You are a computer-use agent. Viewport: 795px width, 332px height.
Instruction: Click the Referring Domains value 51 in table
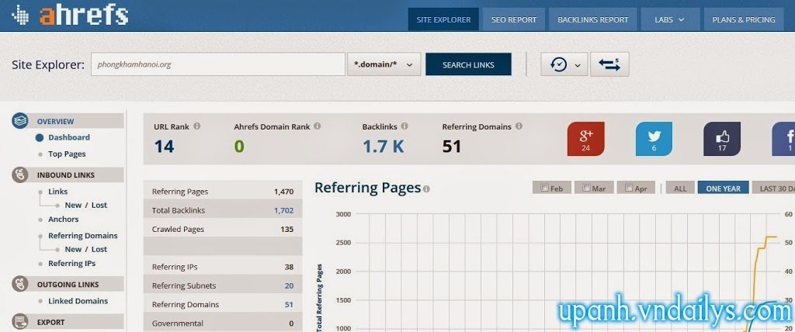click(x=289, y=305)
